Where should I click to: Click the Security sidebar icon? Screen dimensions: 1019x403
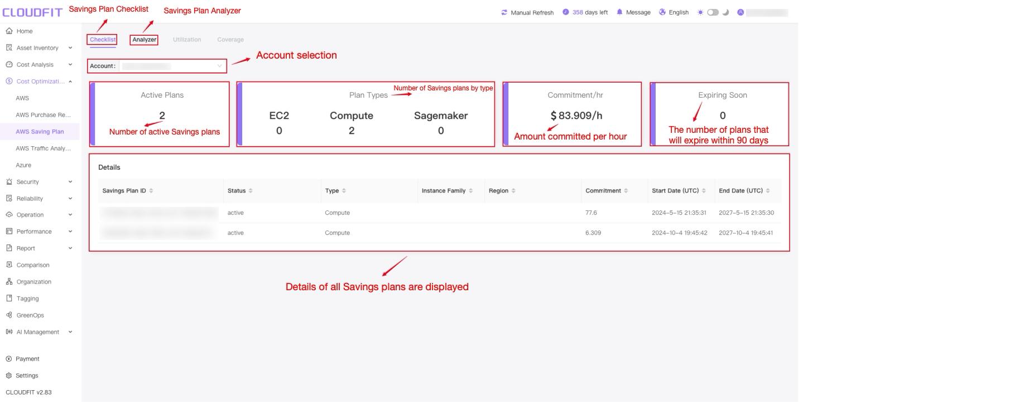[x=9, y=182]
